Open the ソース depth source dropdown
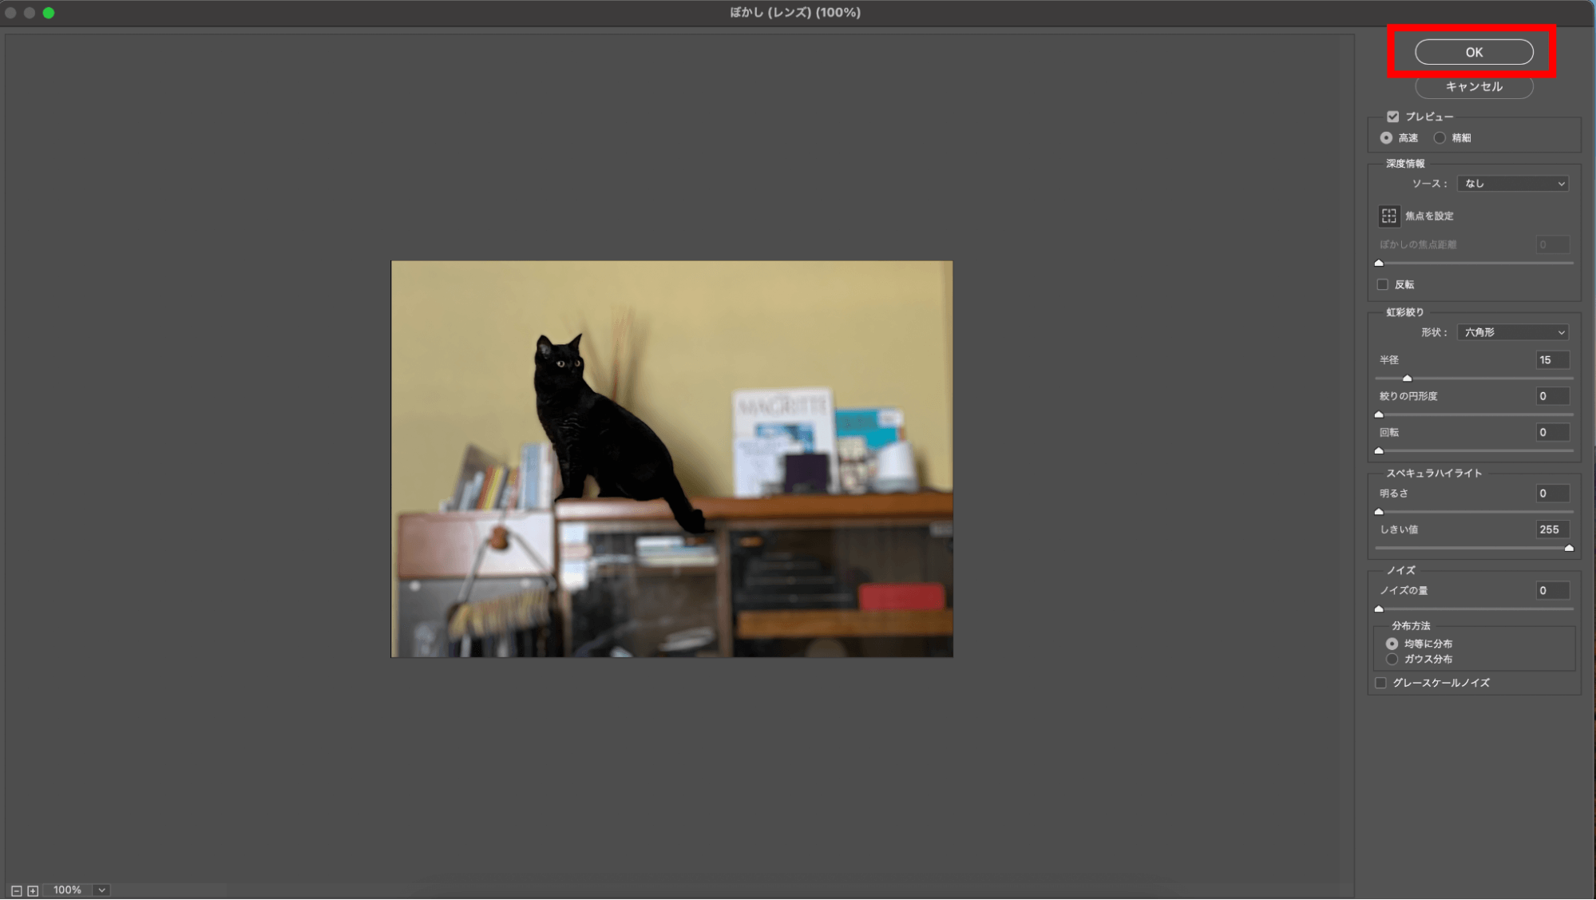 pyautogui.click(x=1512, y=184)
